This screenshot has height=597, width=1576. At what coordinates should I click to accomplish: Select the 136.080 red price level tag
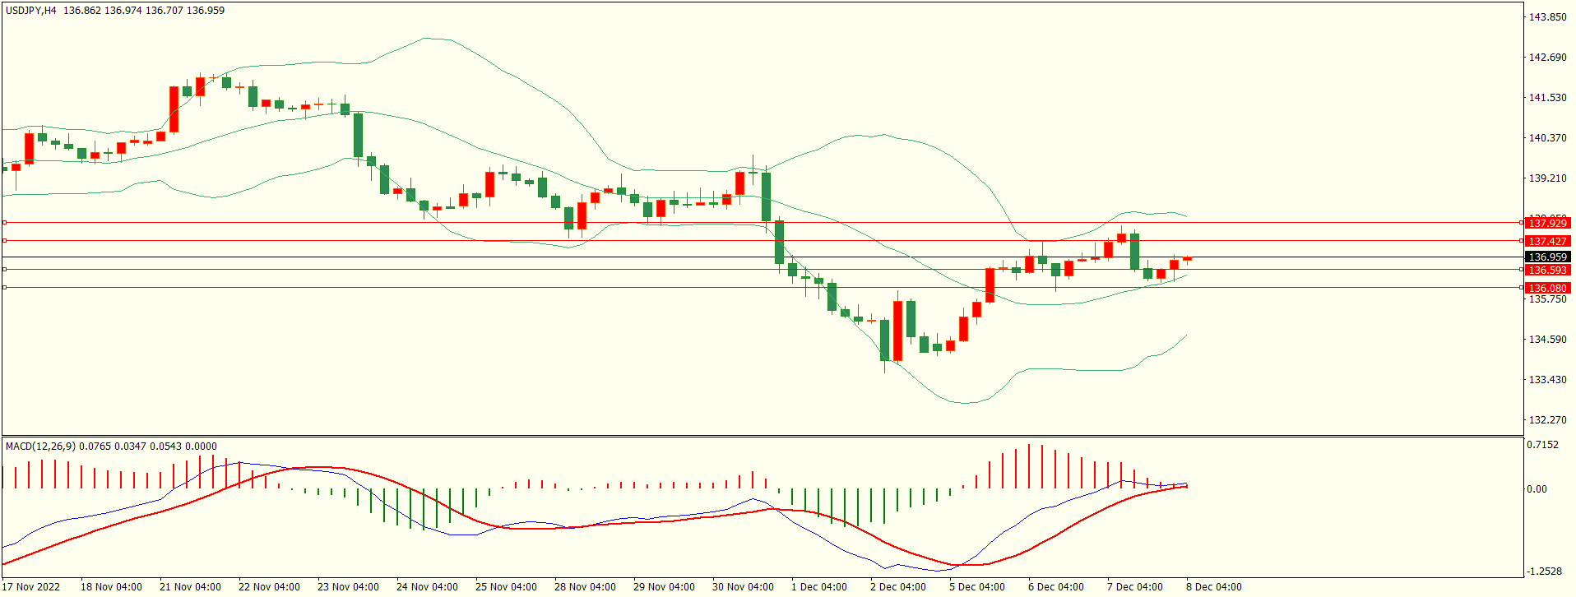(1546, 288)
